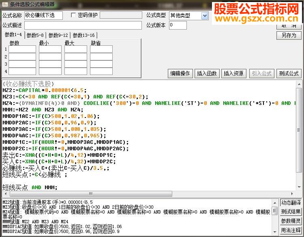Screen dimensions: 304x237
Task: Click the line MMDDP2AC:=IF(C>500,0.96,0.9)
Action: point(49,123)
